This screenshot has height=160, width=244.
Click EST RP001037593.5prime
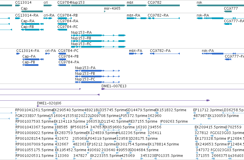(34, 121)
